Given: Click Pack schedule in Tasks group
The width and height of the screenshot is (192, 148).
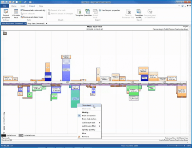Looking at the screenshot, I should click(x=28, y=13).
